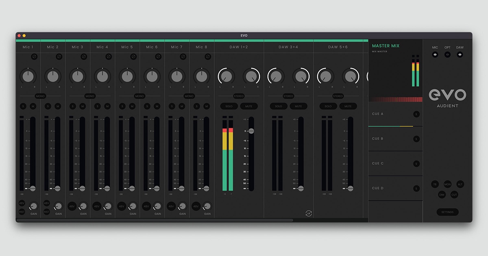
Task: Click the Mic 8 gain knob
Action: 207,206
